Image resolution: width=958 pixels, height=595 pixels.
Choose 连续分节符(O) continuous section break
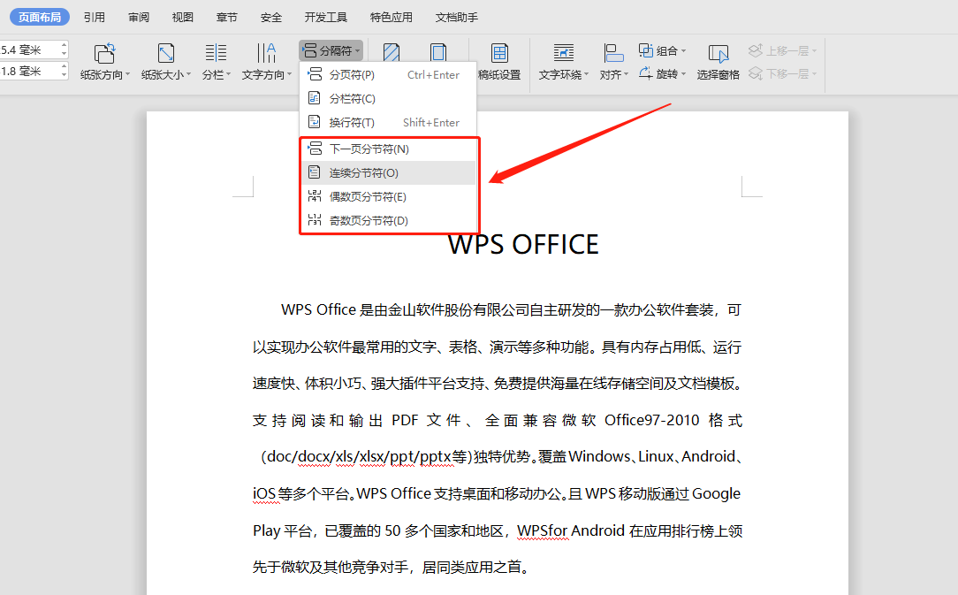(x=389, y=172)
